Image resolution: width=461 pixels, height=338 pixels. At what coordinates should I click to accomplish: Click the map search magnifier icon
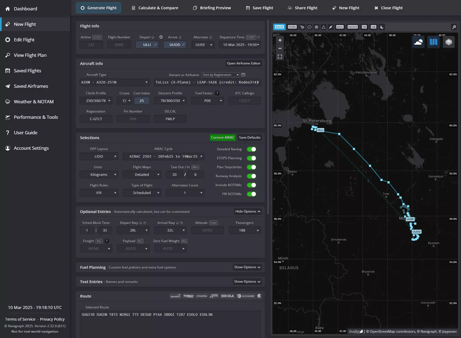point(454,27)
